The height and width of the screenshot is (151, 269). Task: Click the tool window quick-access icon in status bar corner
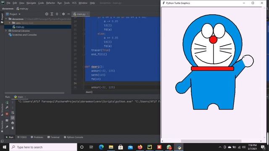2,141
